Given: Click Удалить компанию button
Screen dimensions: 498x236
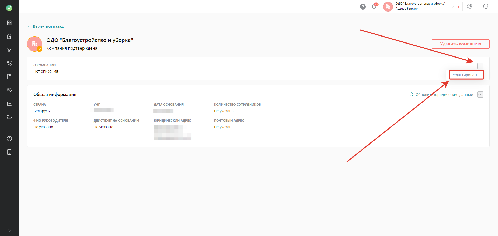Looking at the screenshot, I should [x=461, y=44].
